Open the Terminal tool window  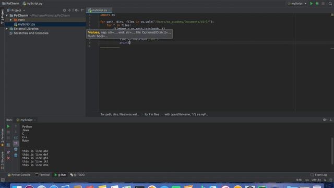[42, 175]
